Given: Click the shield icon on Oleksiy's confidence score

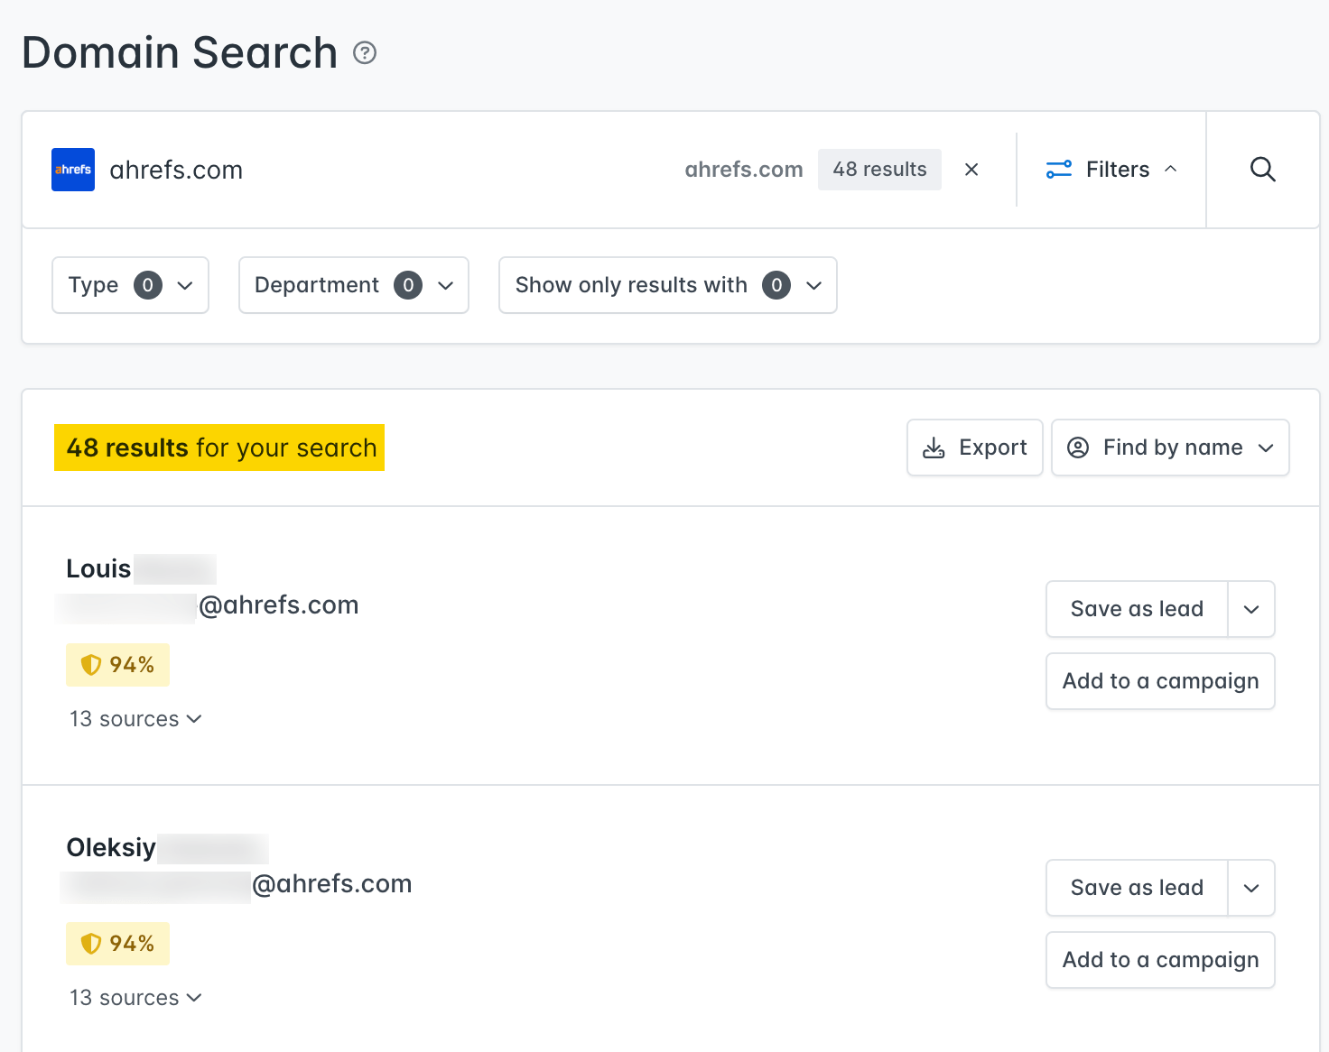Looking at the screenshot, I should point(91,943).
